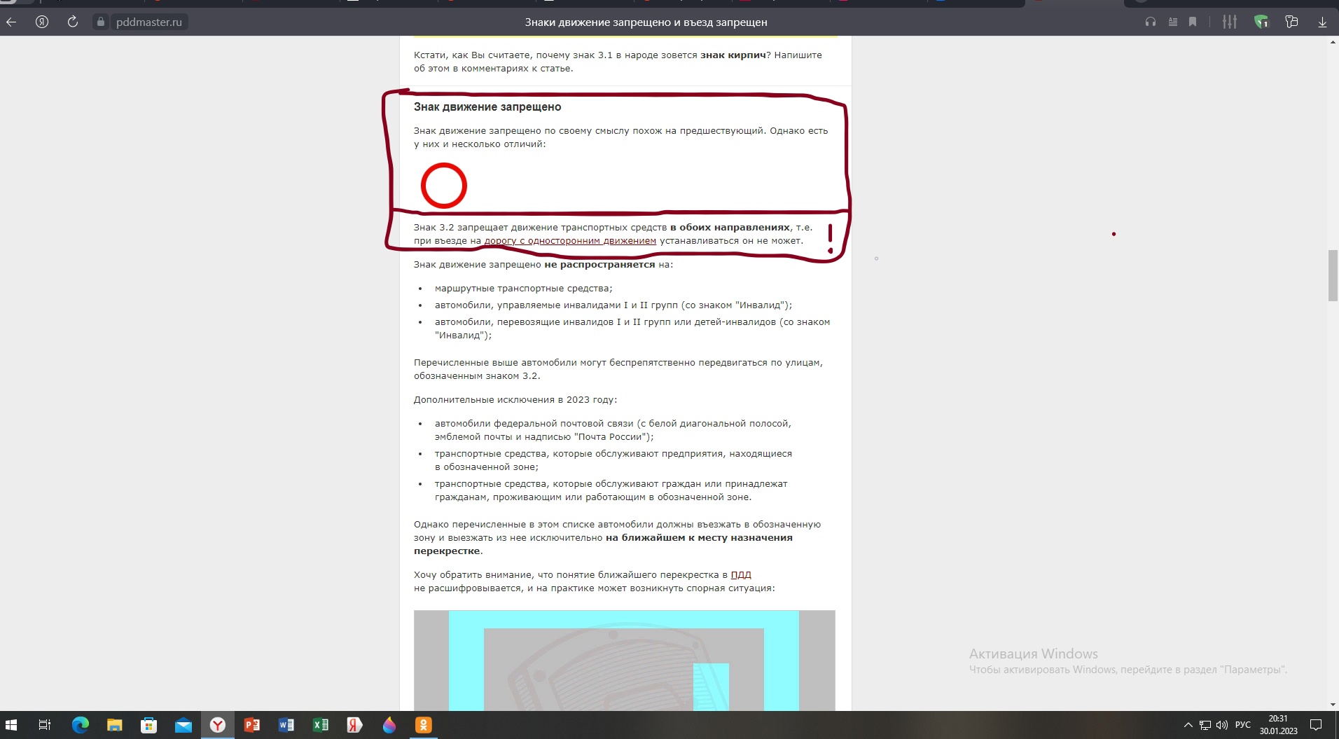Image resolution: width=1339 pixels, height=739 pixels.
Task: Open the browser downloads arrow icon
Action: 1322,22
